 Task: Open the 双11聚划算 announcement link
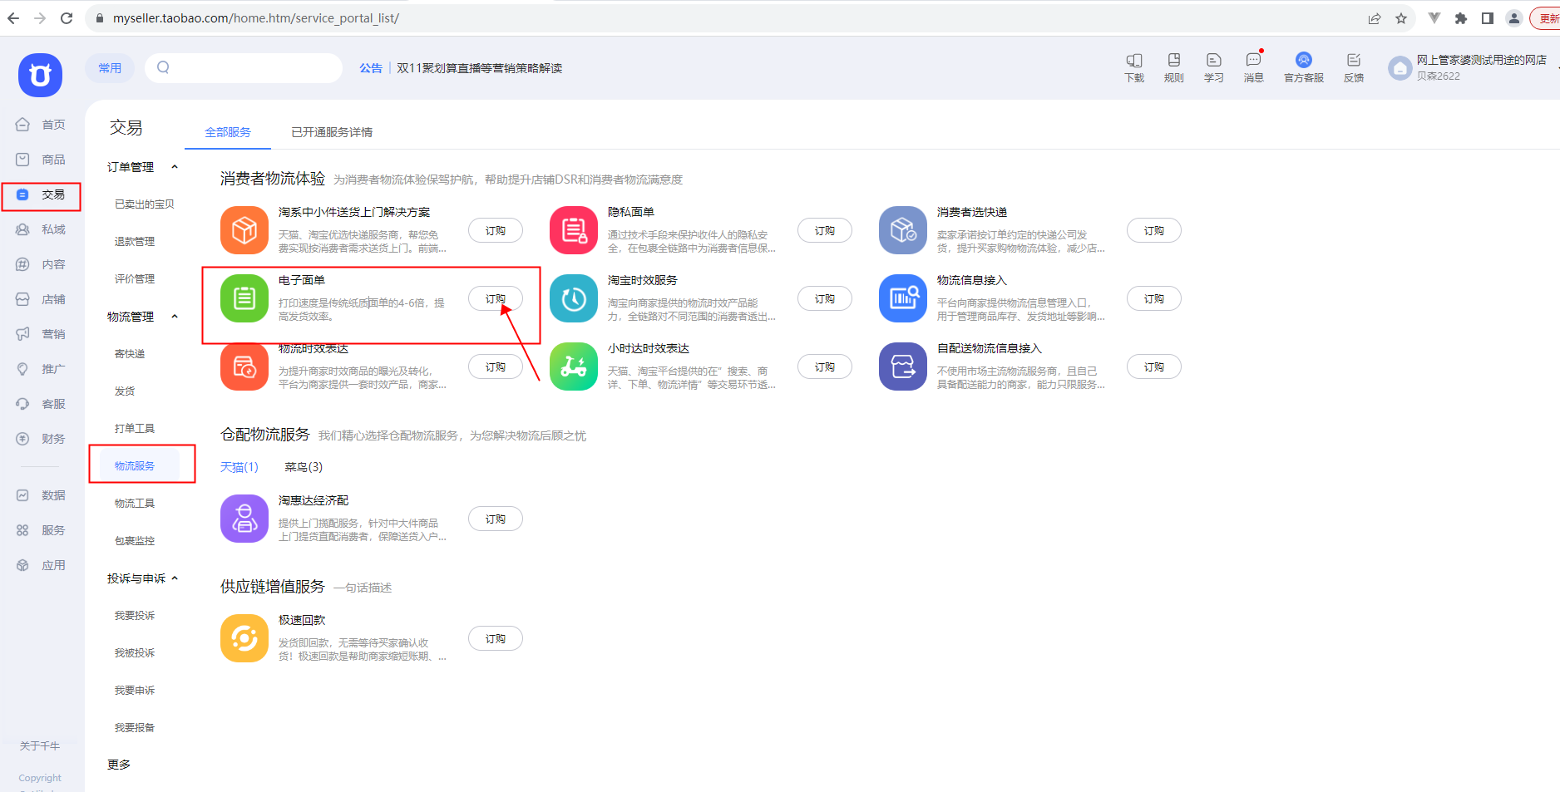coord(479,68)
